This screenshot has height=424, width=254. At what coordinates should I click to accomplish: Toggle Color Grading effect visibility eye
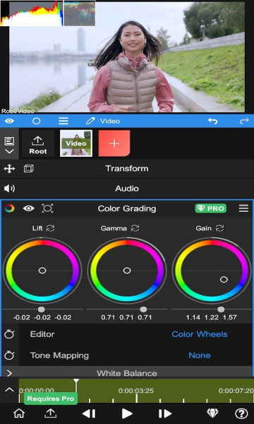pos(29,208)
